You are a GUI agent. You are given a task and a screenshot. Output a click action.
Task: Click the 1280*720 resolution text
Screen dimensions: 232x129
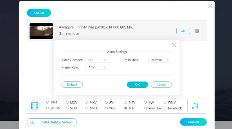tap(72, 34)
